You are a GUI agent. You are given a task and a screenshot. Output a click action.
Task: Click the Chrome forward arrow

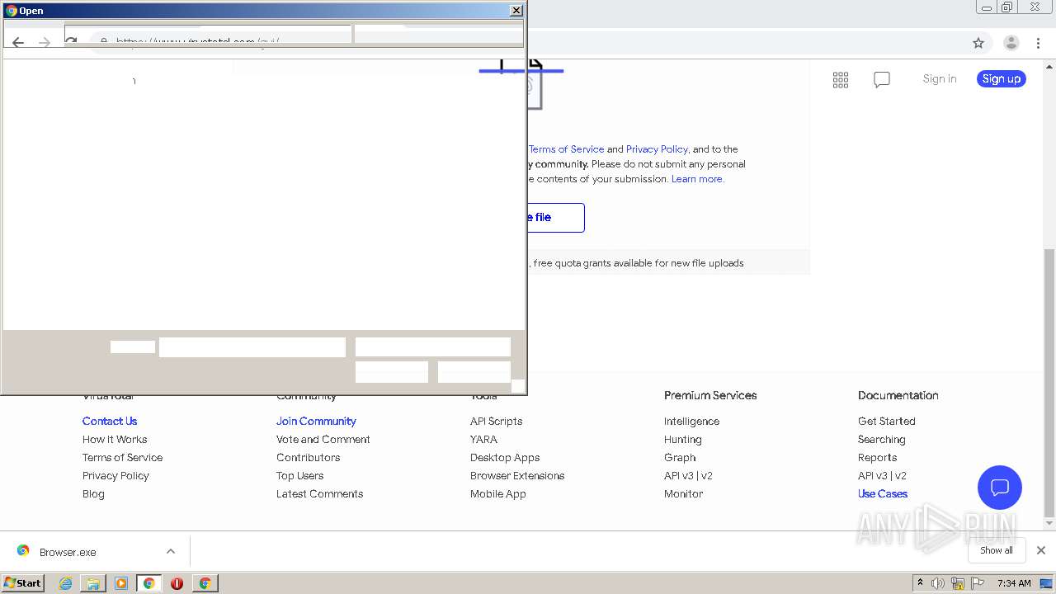click(45, 42)
